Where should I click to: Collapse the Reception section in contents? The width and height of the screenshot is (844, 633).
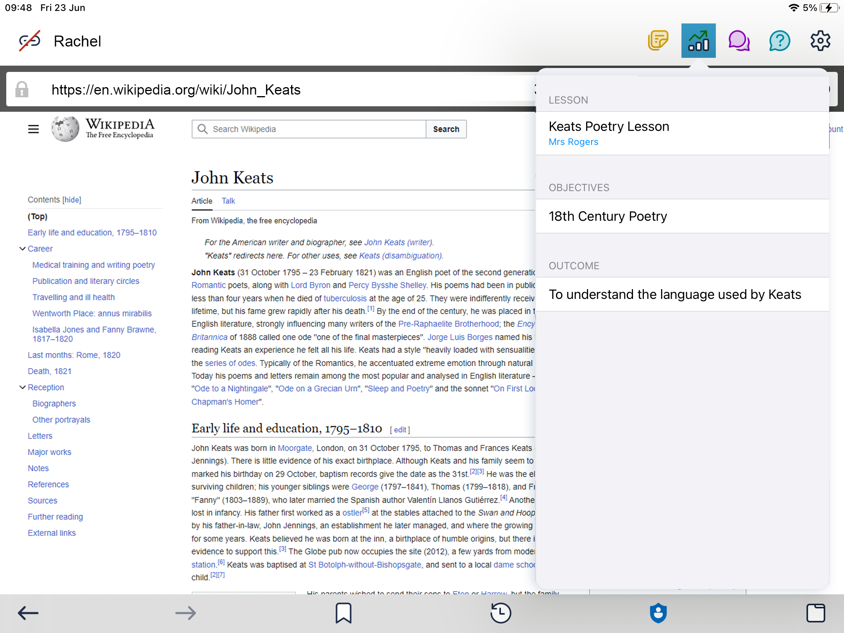coord(23,387)
